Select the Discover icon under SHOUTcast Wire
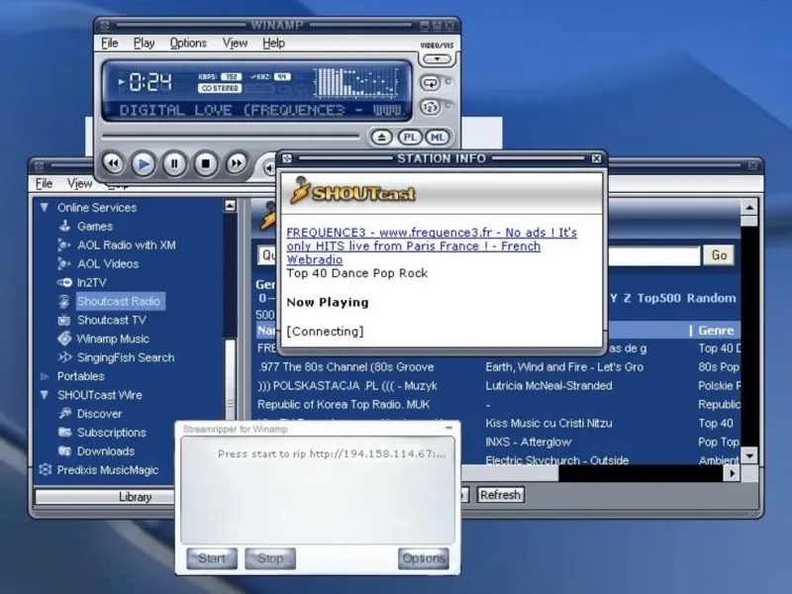This screenshot has height=594, width=792. click(x=64, y=414)
